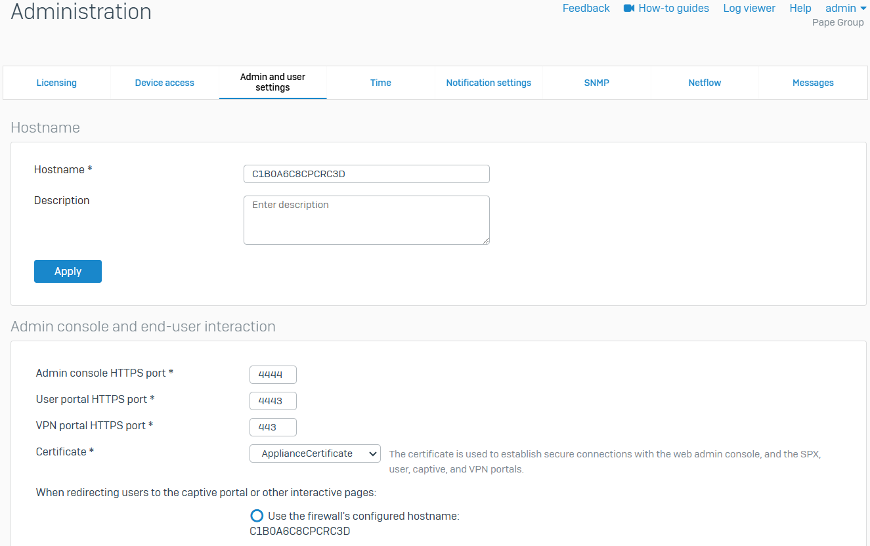Click the Apply button under Hostname

point(68,271)
